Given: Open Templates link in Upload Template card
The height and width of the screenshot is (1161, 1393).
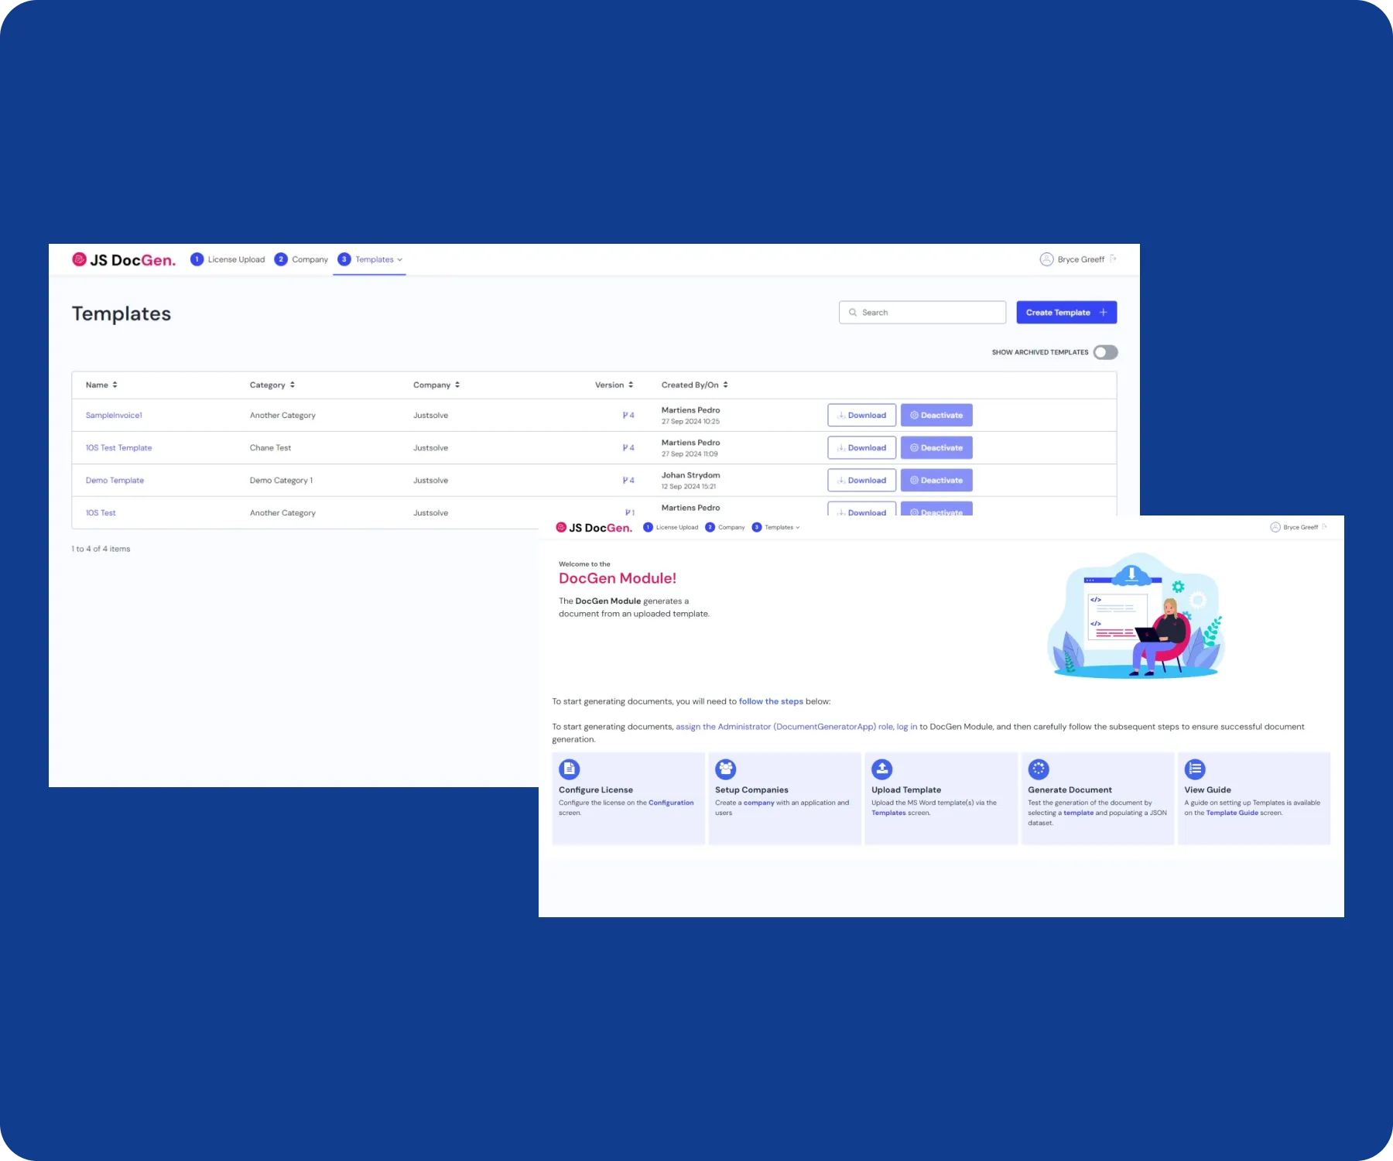Looking at the screenshot, I should pos(888,813).
